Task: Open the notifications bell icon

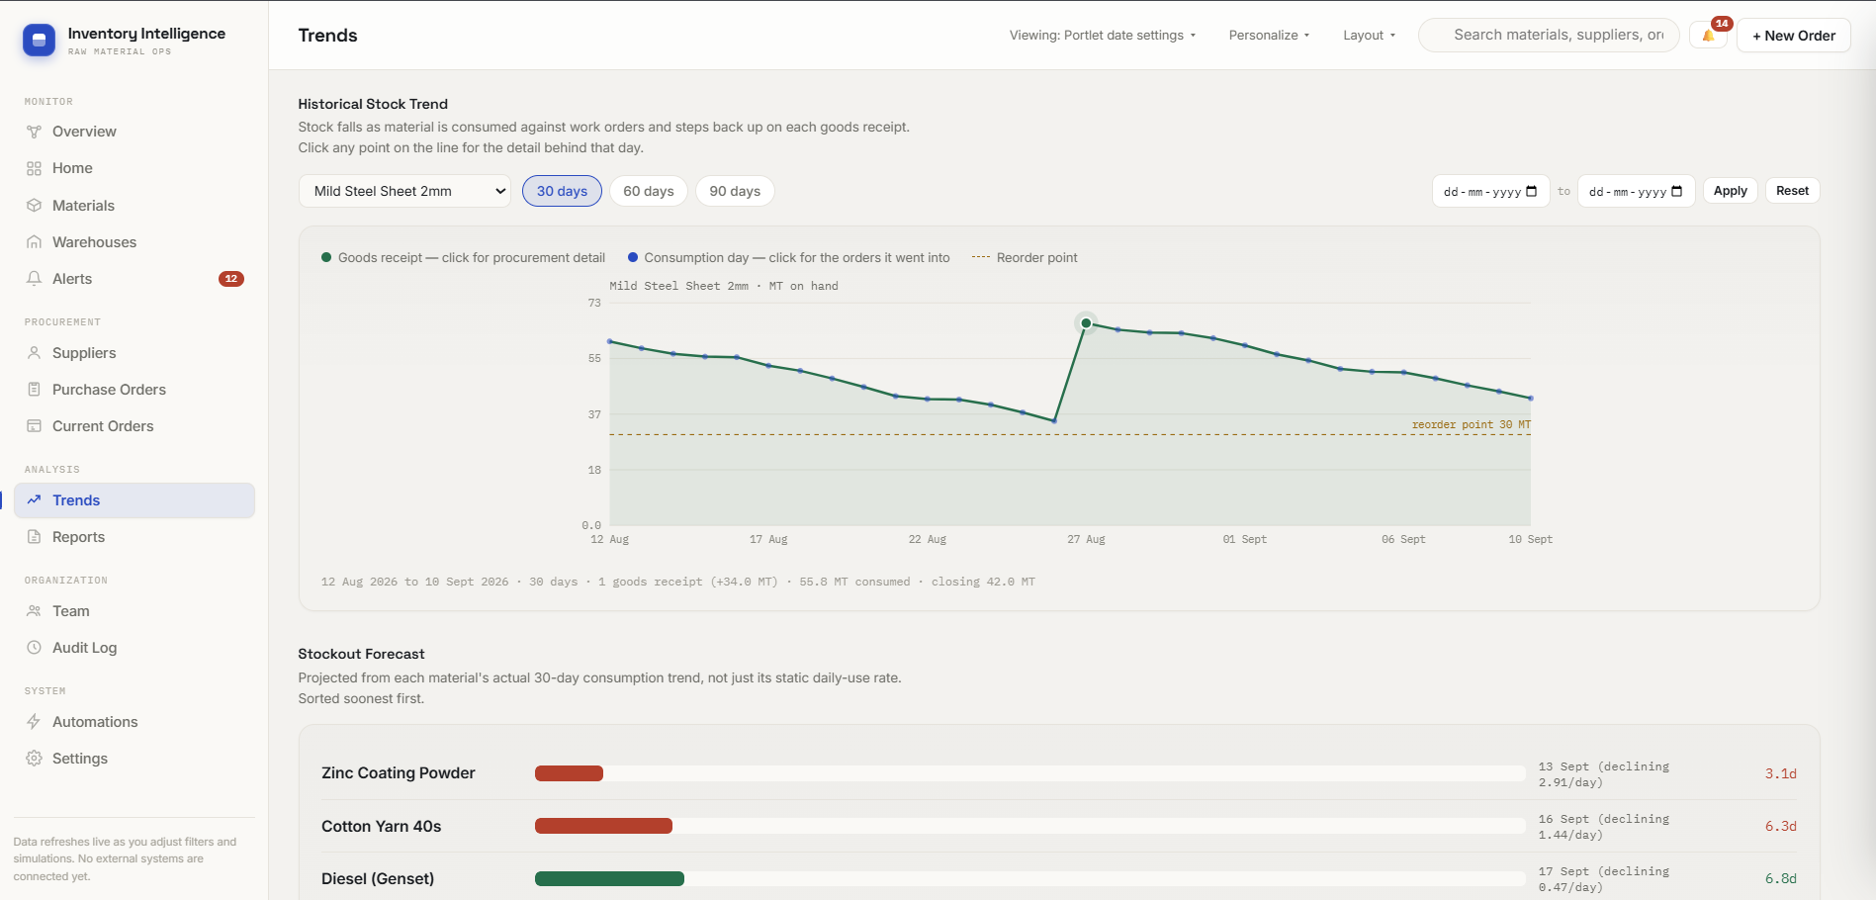Action: click(1708, 36)
